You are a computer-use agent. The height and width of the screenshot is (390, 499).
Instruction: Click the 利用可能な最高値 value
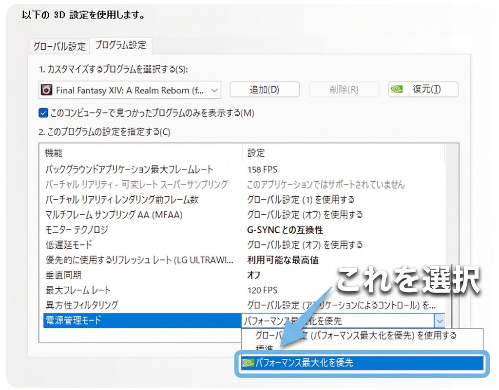(283, 260)
